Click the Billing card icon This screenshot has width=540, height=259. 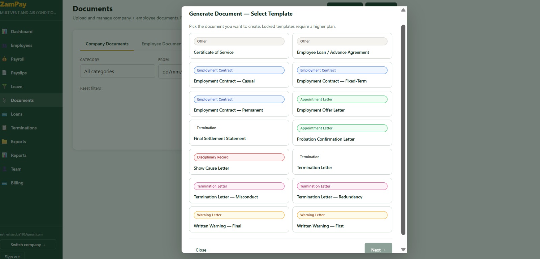4,183
